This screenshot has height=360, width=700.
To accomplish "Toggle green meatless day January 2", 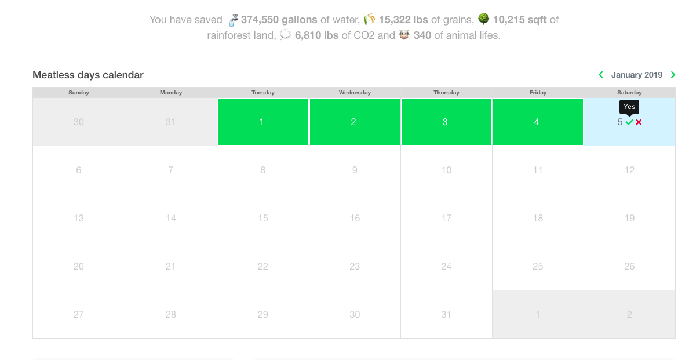I will pos(355,122).
